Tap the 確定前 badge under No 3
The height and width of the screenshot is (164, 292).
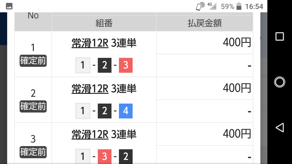click(33, 152)
